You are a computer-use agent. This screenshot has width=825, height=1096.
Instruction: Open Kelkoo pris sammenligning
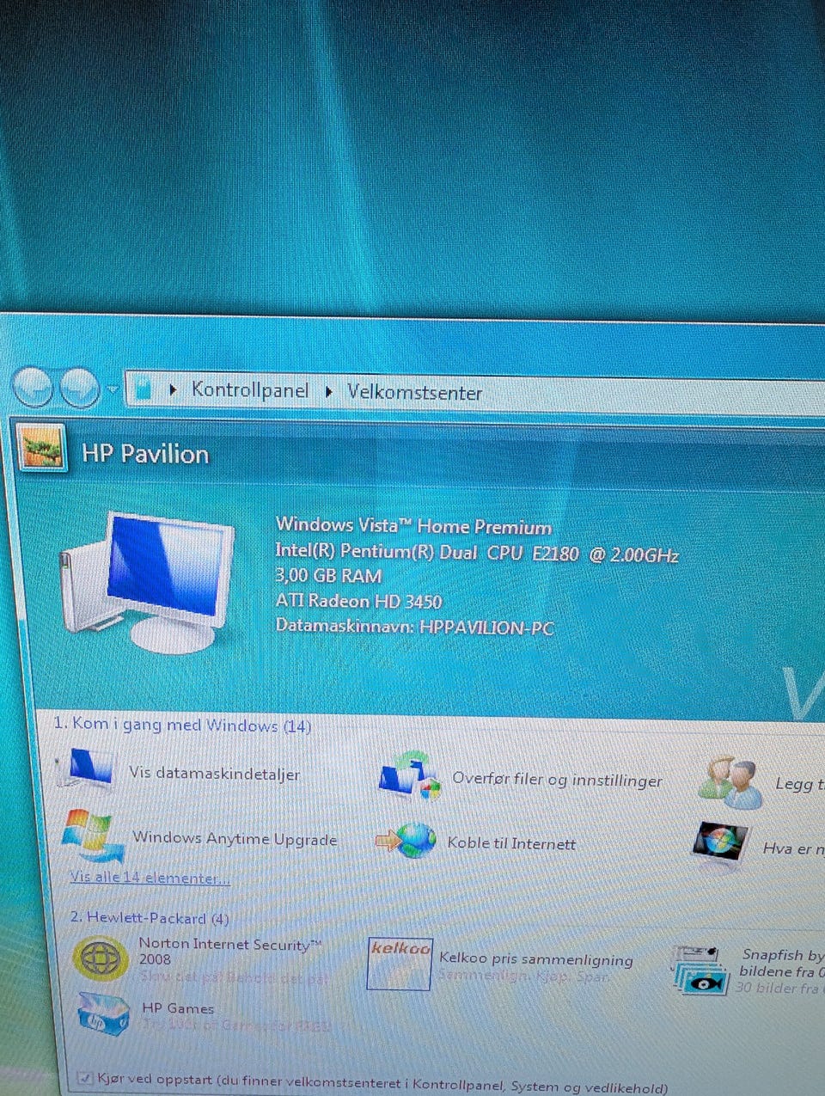[535, 959]
